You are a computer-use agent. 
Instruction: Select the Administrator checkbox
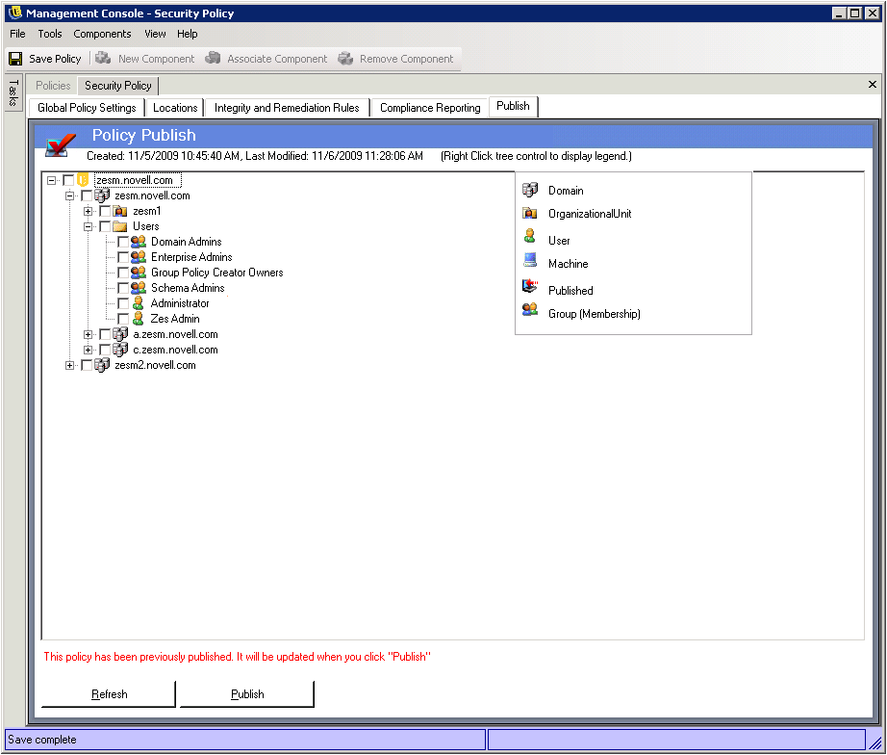(123, 303)
